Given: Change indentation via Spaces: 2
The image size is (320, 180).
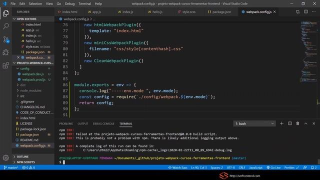Looking at the screenshot, I should click(216, 167).
